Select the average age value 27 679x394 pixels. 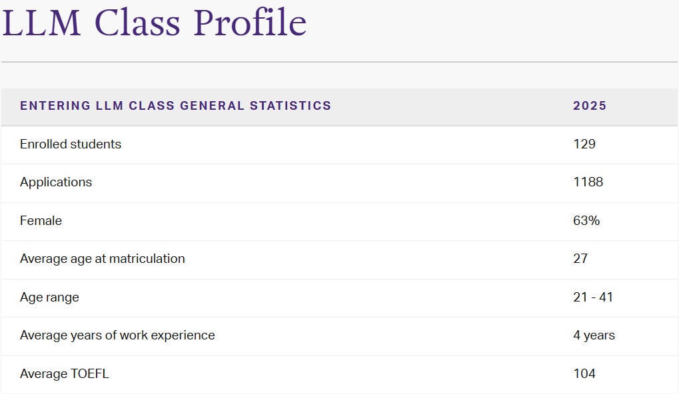(x=580, y=258)
